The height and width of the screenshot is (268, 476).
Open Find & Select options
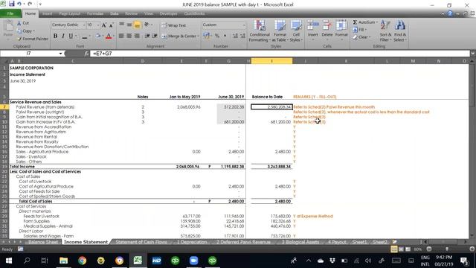click(400, 31)
